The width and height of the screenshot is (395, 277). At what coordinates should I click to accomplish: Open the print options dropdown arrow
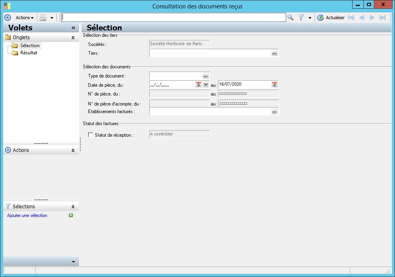coord(52,18)
